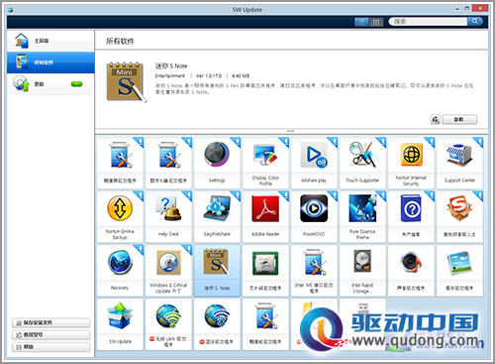This screenshot has height=364, width=495.
Task: Select the Recovery tile
Action: pos(120,271)
